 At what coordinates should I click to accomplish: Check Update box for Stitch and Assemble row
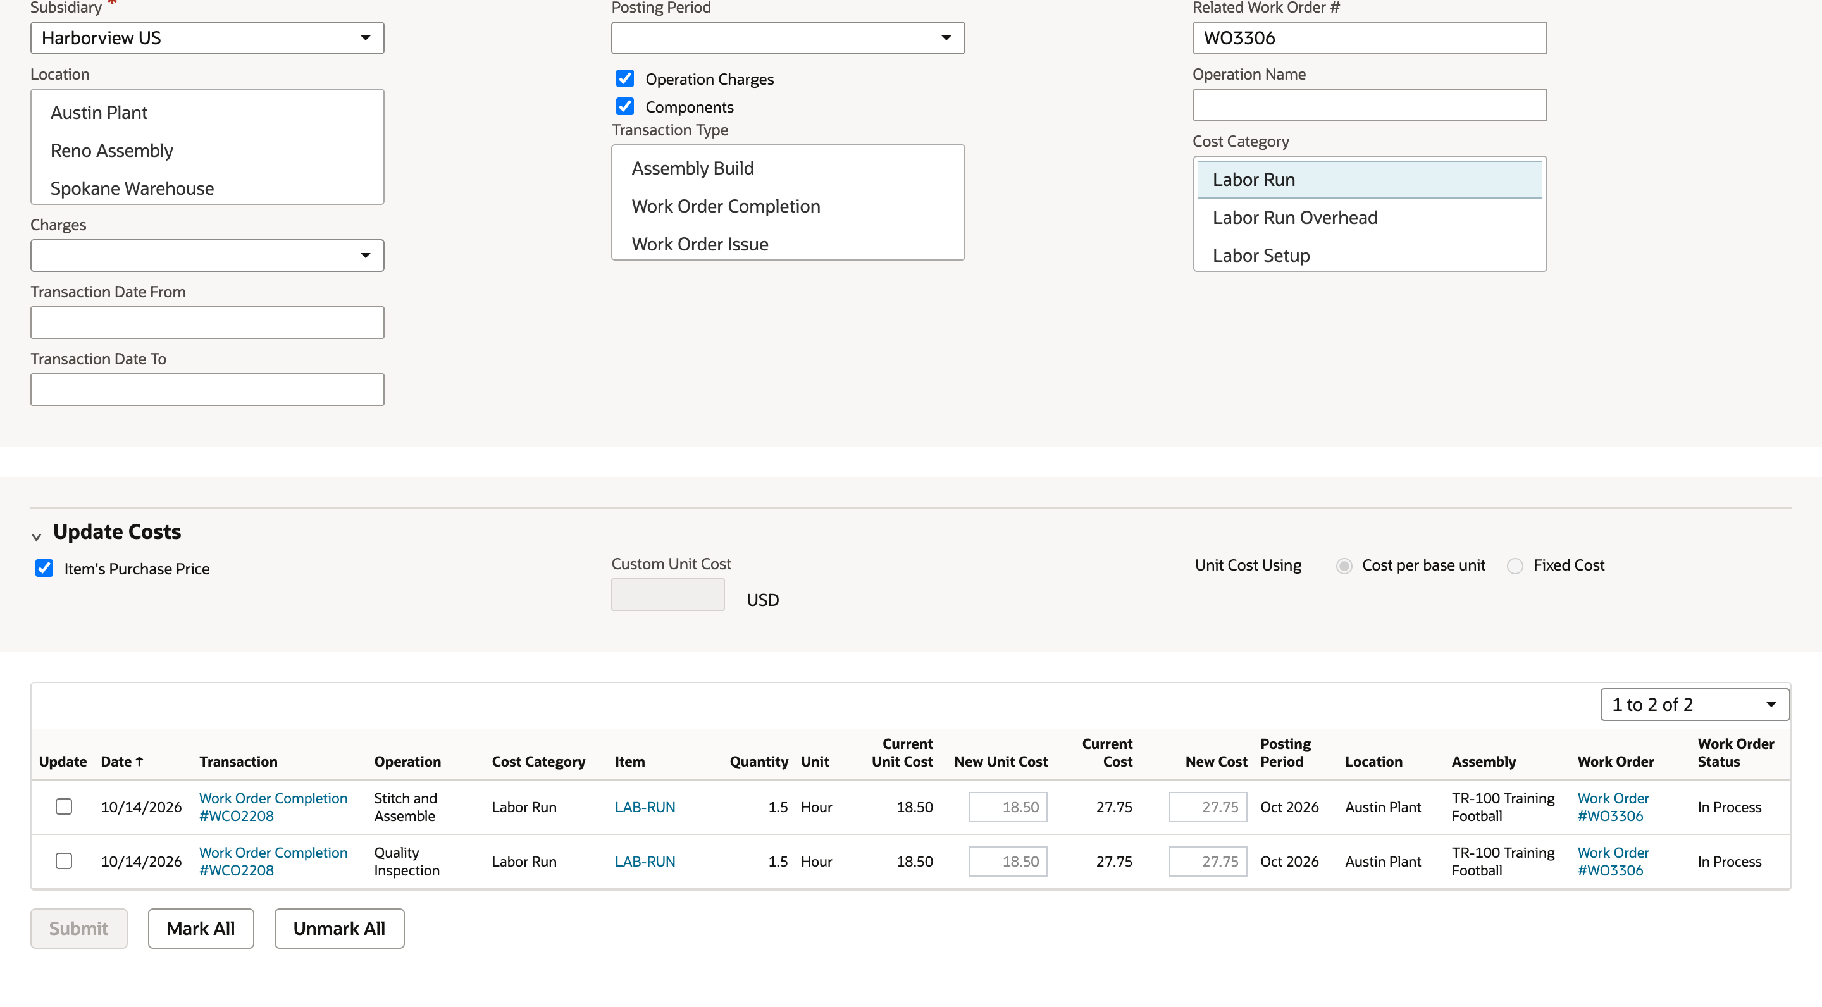coord(64,807)
